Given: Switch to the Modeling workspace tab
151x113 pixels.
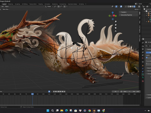Looking at the screenshot, I should point(11,4).
